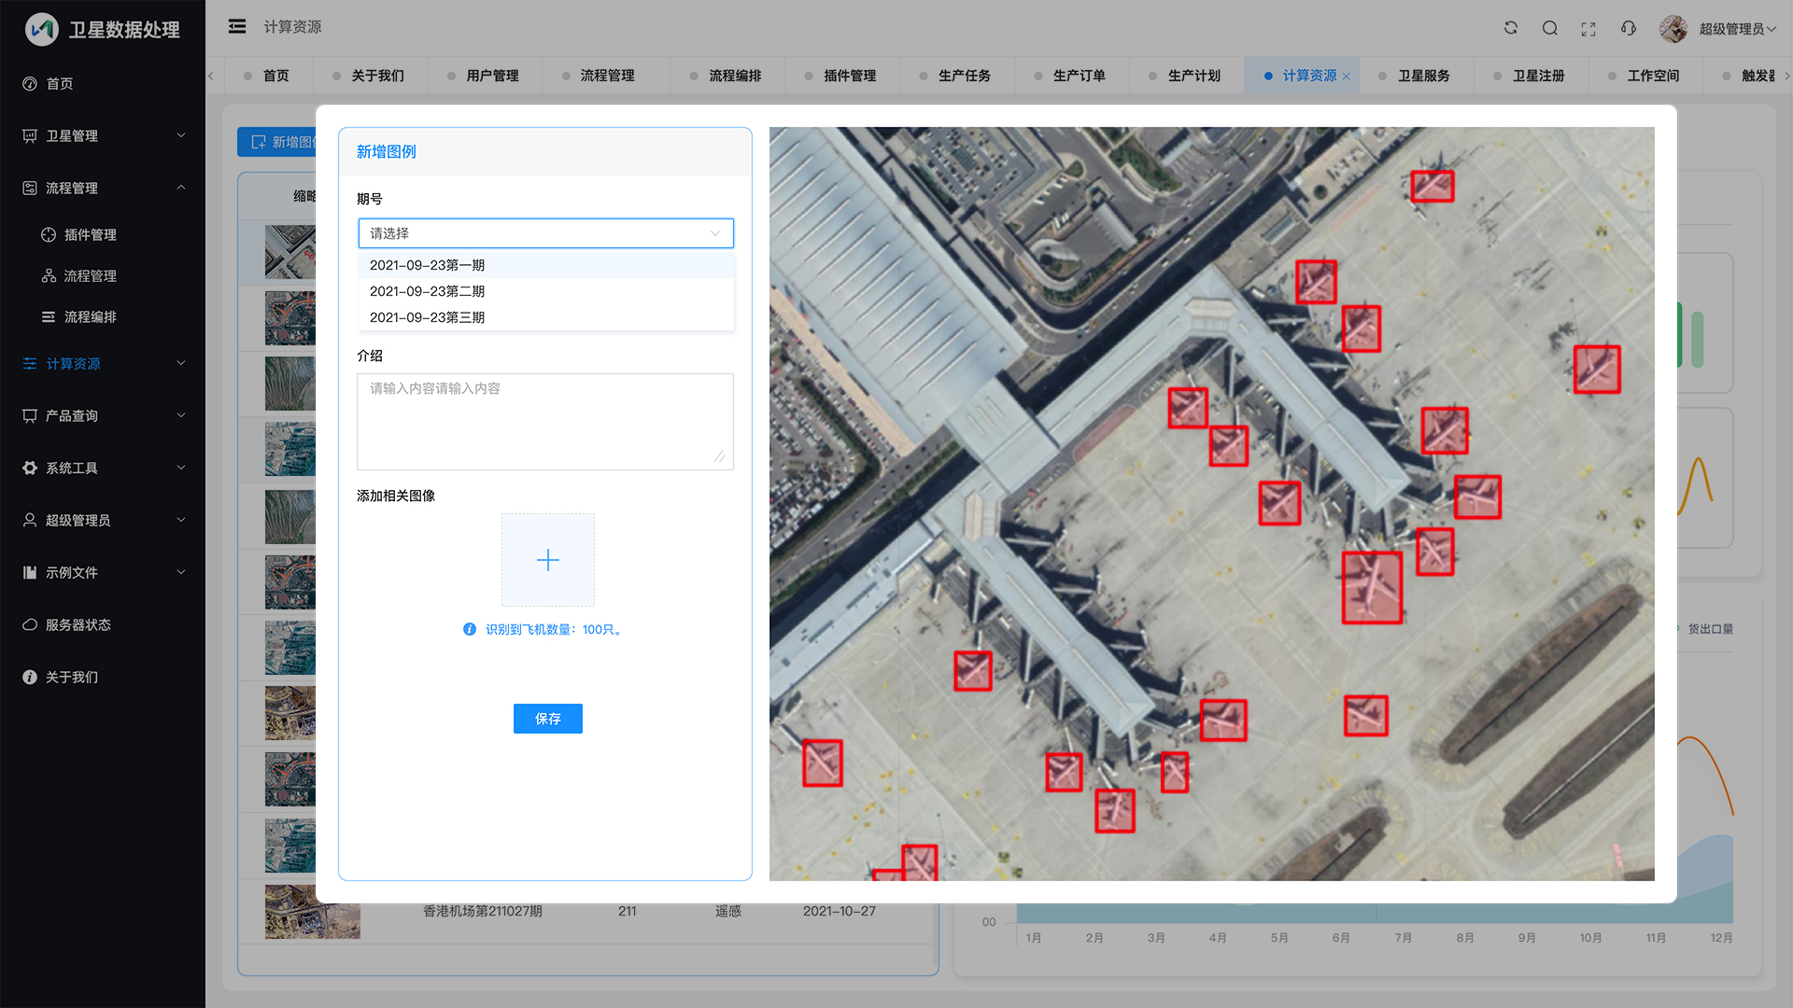Collapse the 流程管理 parent sidebar menu

[103, 188]
